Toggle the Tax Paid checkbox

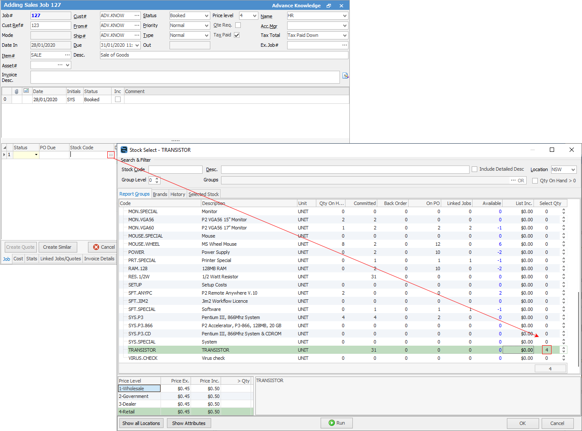pyautogui.click(x=236, y=35)
